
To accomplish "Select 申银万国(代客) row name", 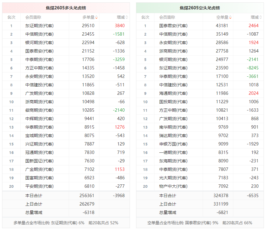I will pos(173,144).
